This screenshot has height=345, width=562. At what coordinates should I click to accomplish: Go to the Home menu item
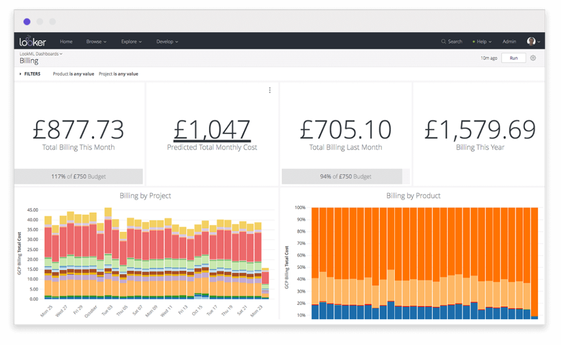click(x=66, y=41)
